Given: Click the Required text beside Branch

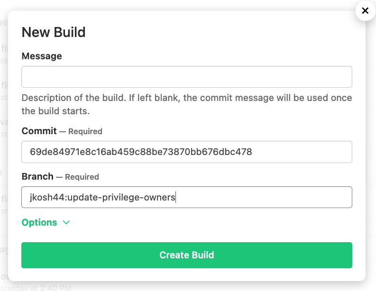Looking at the screenshot, I should [x=82, y=177].
